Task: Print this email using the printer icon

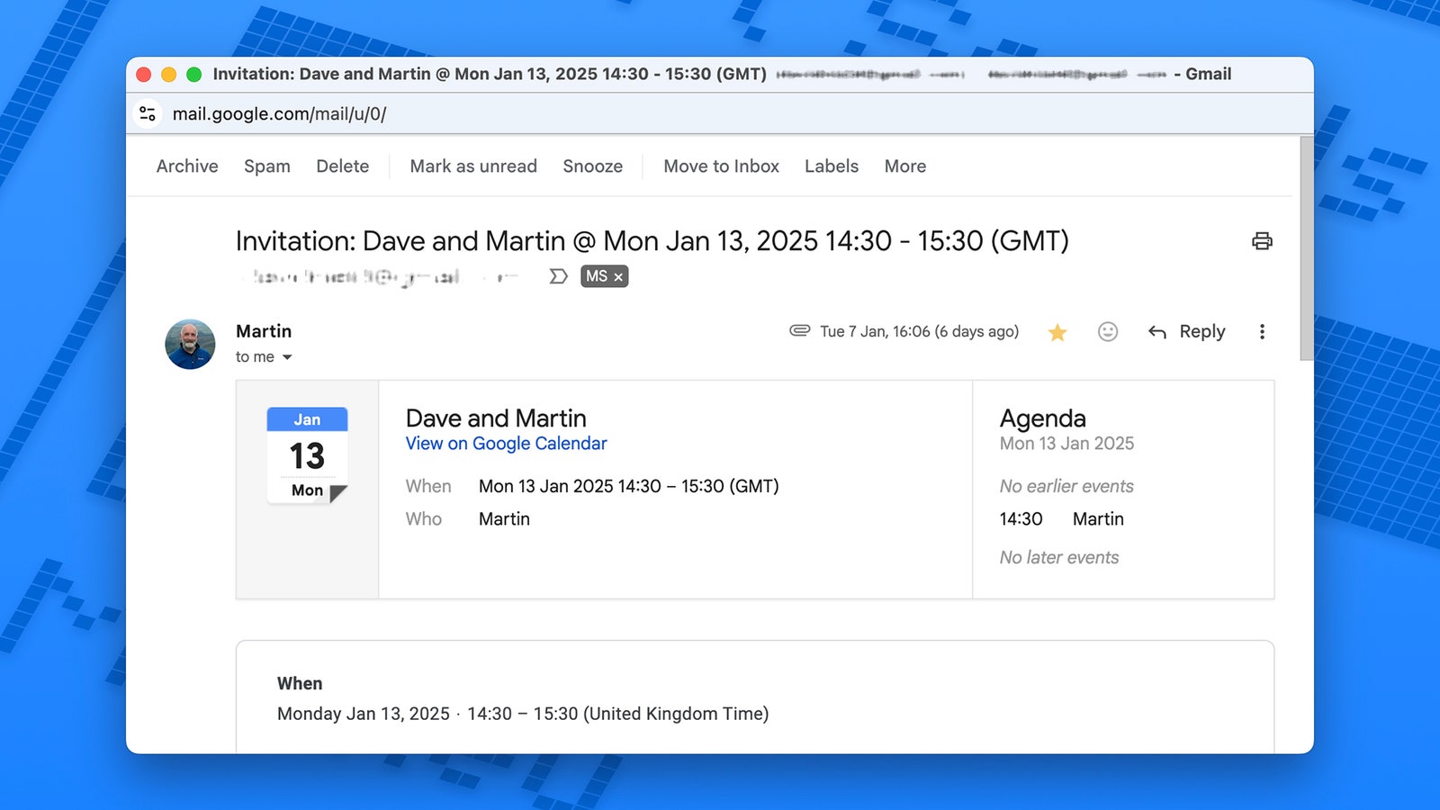Action: 1262,241
